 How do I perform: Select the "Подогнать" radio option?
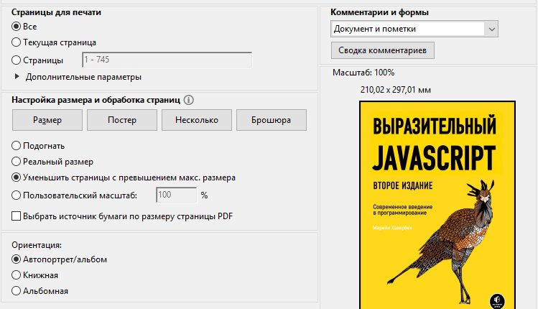coord(16,146)
